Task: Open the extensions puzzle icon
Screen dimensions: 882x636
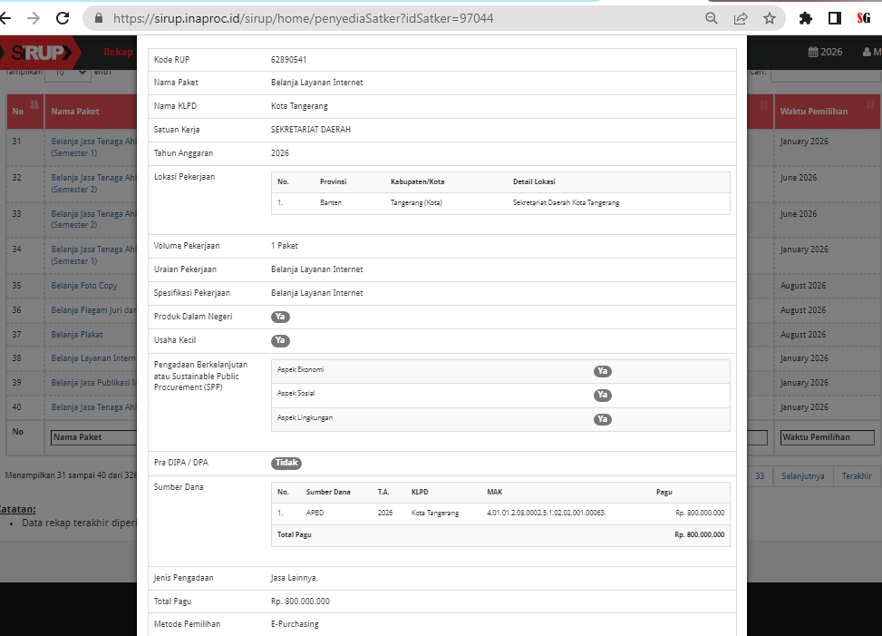Action: point(806,18)
